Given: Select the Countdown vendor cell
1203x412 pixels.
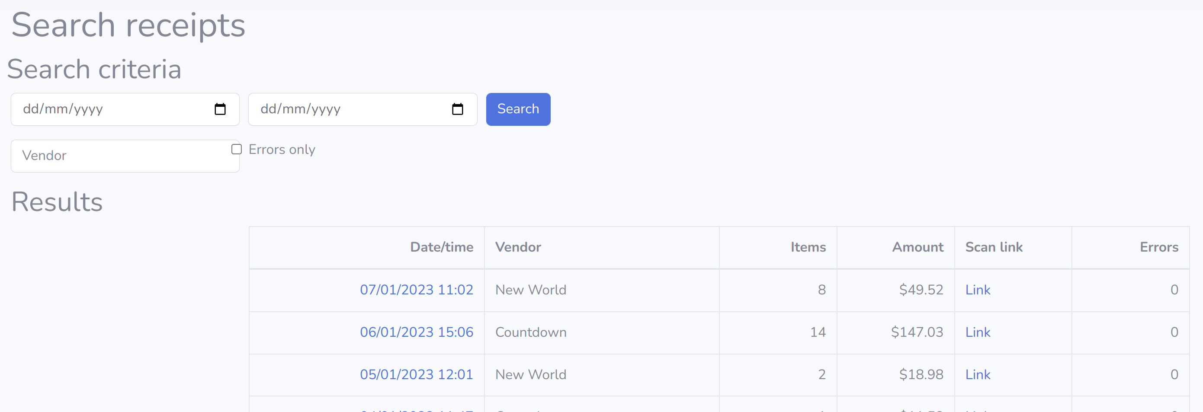Looking at the screenshot, I should (x=601, y=332).
